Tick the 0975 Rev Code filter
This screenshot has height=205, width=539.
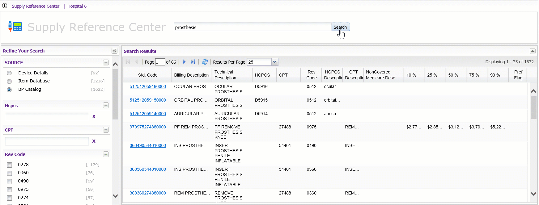point(10,190)
